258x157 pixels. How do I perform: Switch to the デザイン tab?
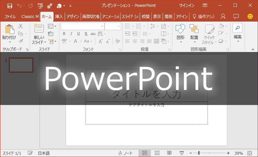73,17
